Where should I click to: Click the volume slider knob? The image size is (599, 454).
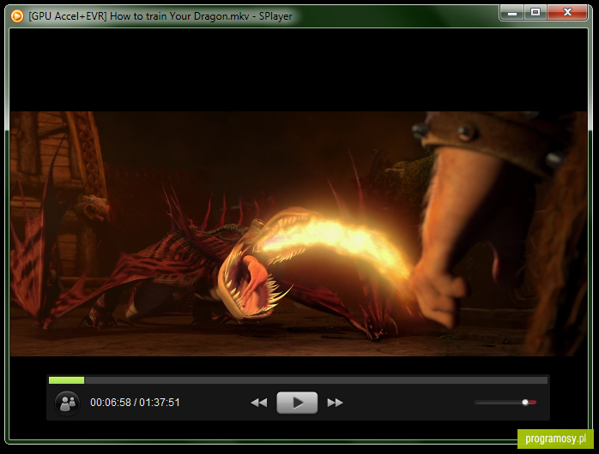525,402
